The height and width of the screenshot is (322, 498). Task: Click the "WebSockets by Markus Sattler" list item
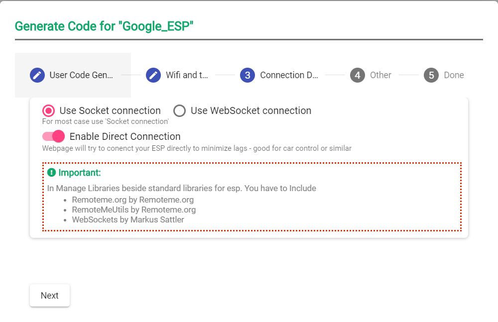click(x=128, y=219)
